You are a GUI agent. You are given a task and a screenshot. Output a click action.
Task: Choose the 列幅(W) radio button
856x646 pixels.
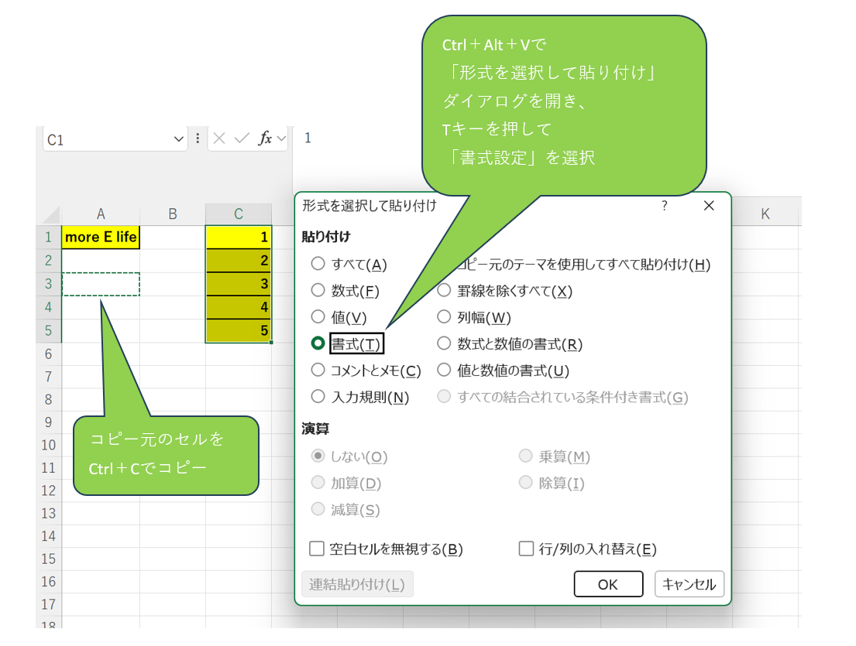(444, 316)
